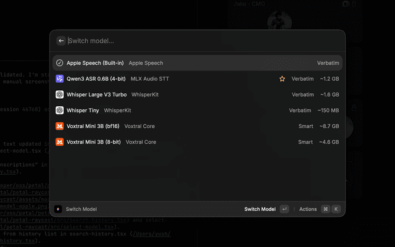Screen dimensions: 395x247
Task: Click the extension icon in bottom bar
Action: tap(58, 209)
